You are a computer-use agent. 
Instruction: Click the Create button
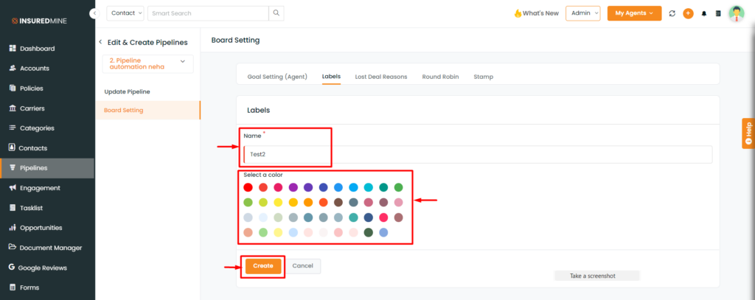[x=263, y=266]
